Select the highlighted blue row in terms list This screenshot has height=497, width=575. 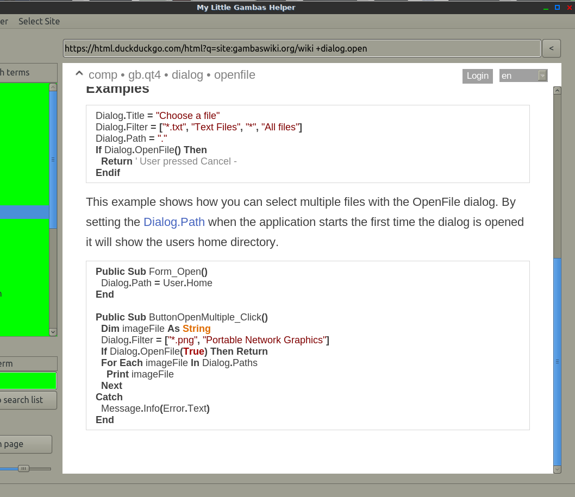coord(24,212)
